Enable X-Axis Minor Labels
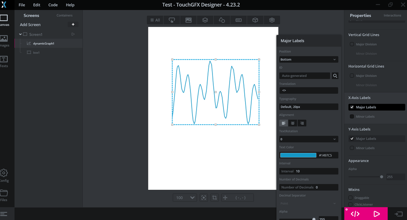 tap(352, 116)
